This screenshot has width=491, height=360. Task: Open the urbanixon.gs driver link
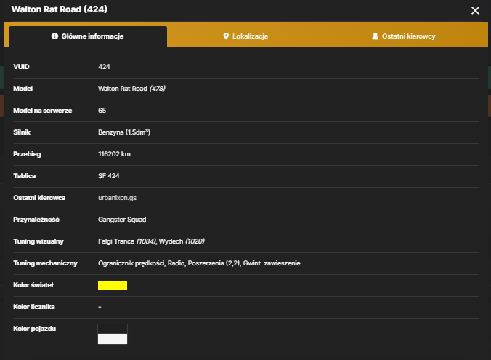pos(117,198)
